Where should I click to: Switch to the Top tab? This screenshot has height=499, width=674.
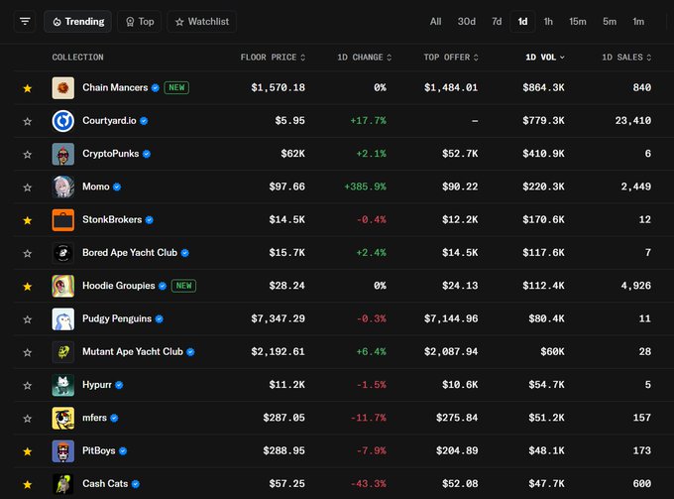coord(140,22)
